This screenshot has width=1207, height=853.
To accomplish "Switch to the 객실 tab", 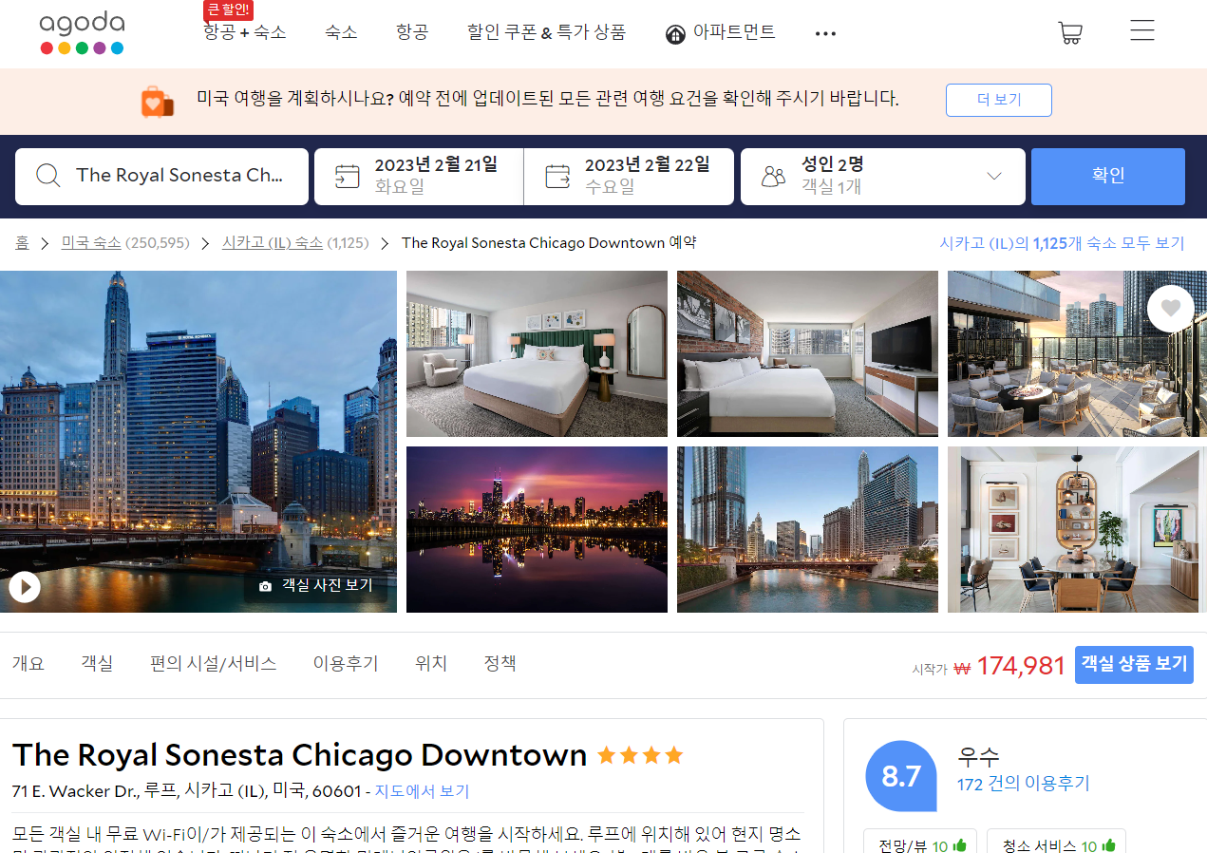I will pyautogui.click(x=97, y=664).
